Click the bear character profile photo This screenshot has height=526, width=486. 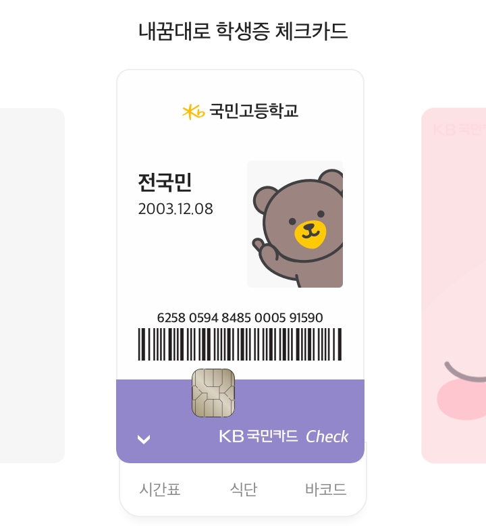click(295, 224)
